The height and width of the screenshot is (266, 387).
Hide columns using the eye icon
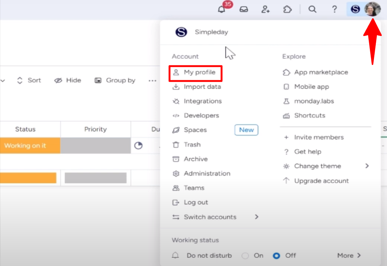pos(67,80)
